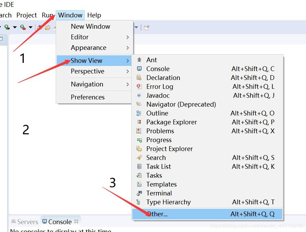The height and width of the screenshot is (232, 306).
Task: Choose Javadoc view entry
Action: point(207,95)
